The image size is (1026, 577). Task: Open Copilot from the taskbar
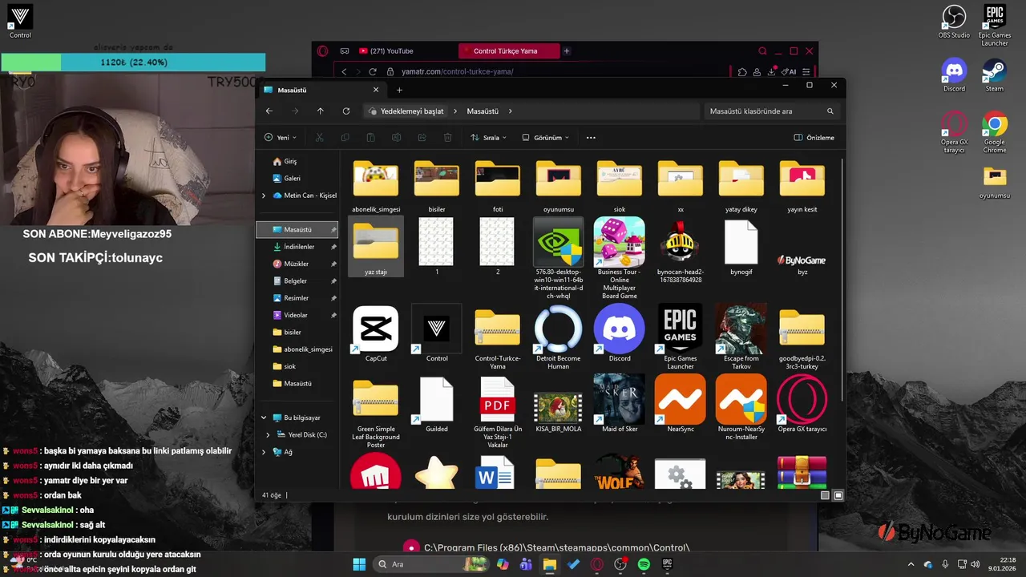click(503, 564)
